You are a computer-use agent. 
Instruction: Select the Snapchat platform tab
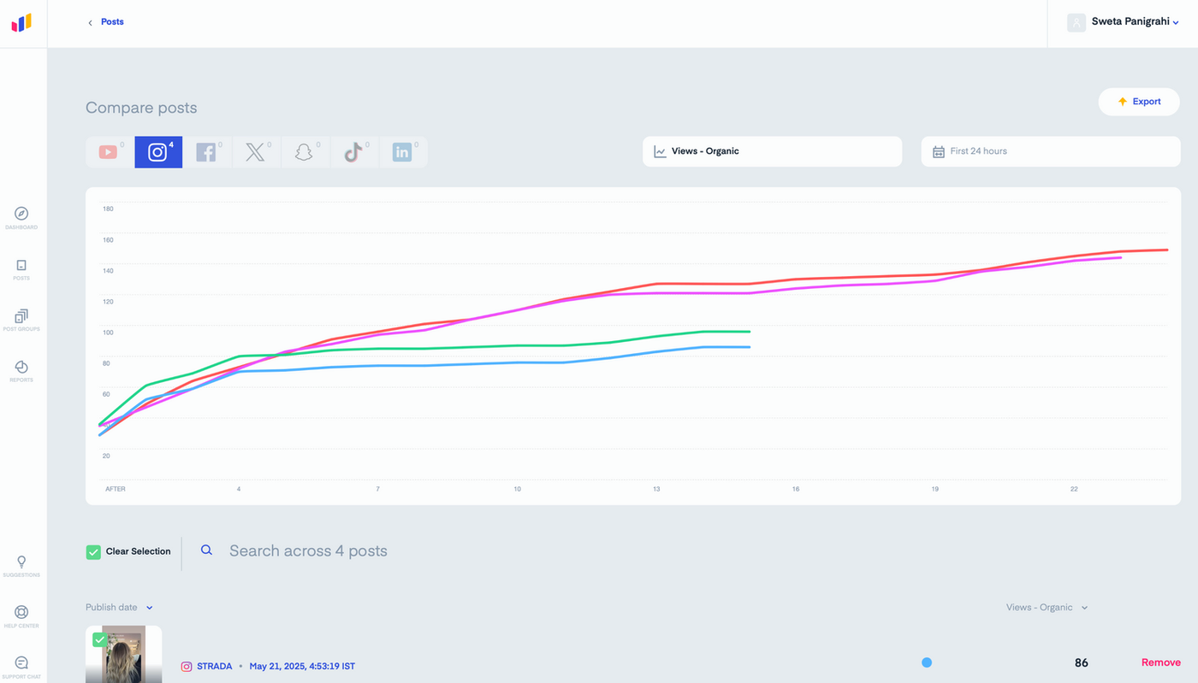pyautogui.click(x=305, y=152)
